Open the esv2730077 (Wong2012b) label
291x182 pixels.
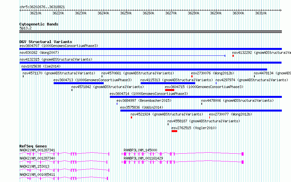[x=231, y=114]
